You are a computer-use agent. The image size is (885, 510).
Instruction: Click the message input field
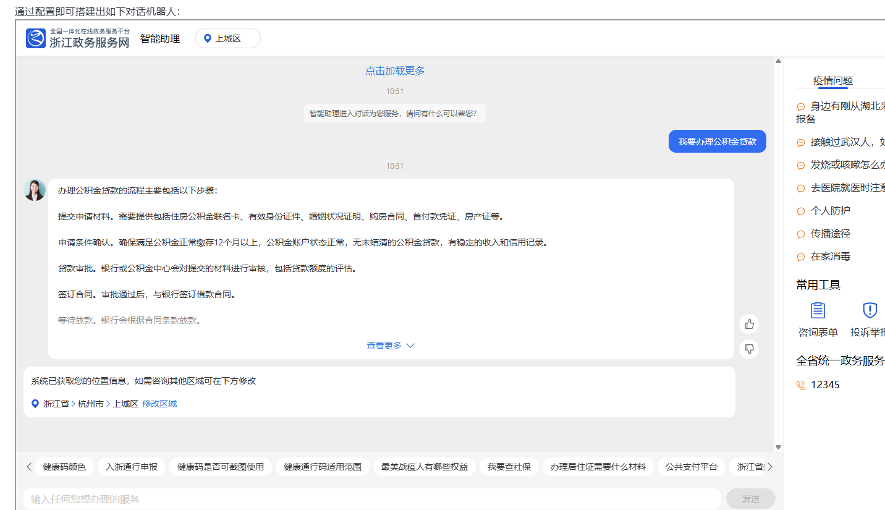[371, 499]
